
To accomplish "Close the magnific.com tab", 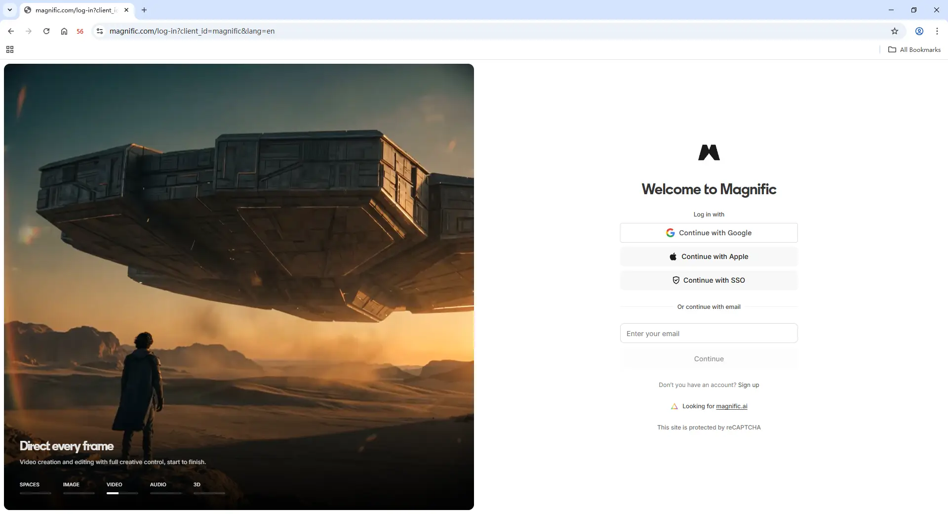I will (126, 10).
